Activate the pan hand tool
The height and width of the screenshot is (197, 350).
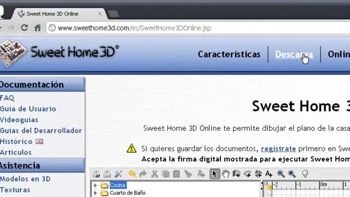click(x=226, y=174)
